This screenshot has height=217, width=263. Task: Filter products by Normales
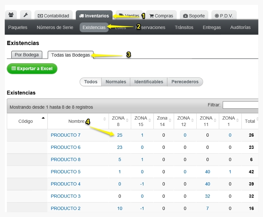116,82
